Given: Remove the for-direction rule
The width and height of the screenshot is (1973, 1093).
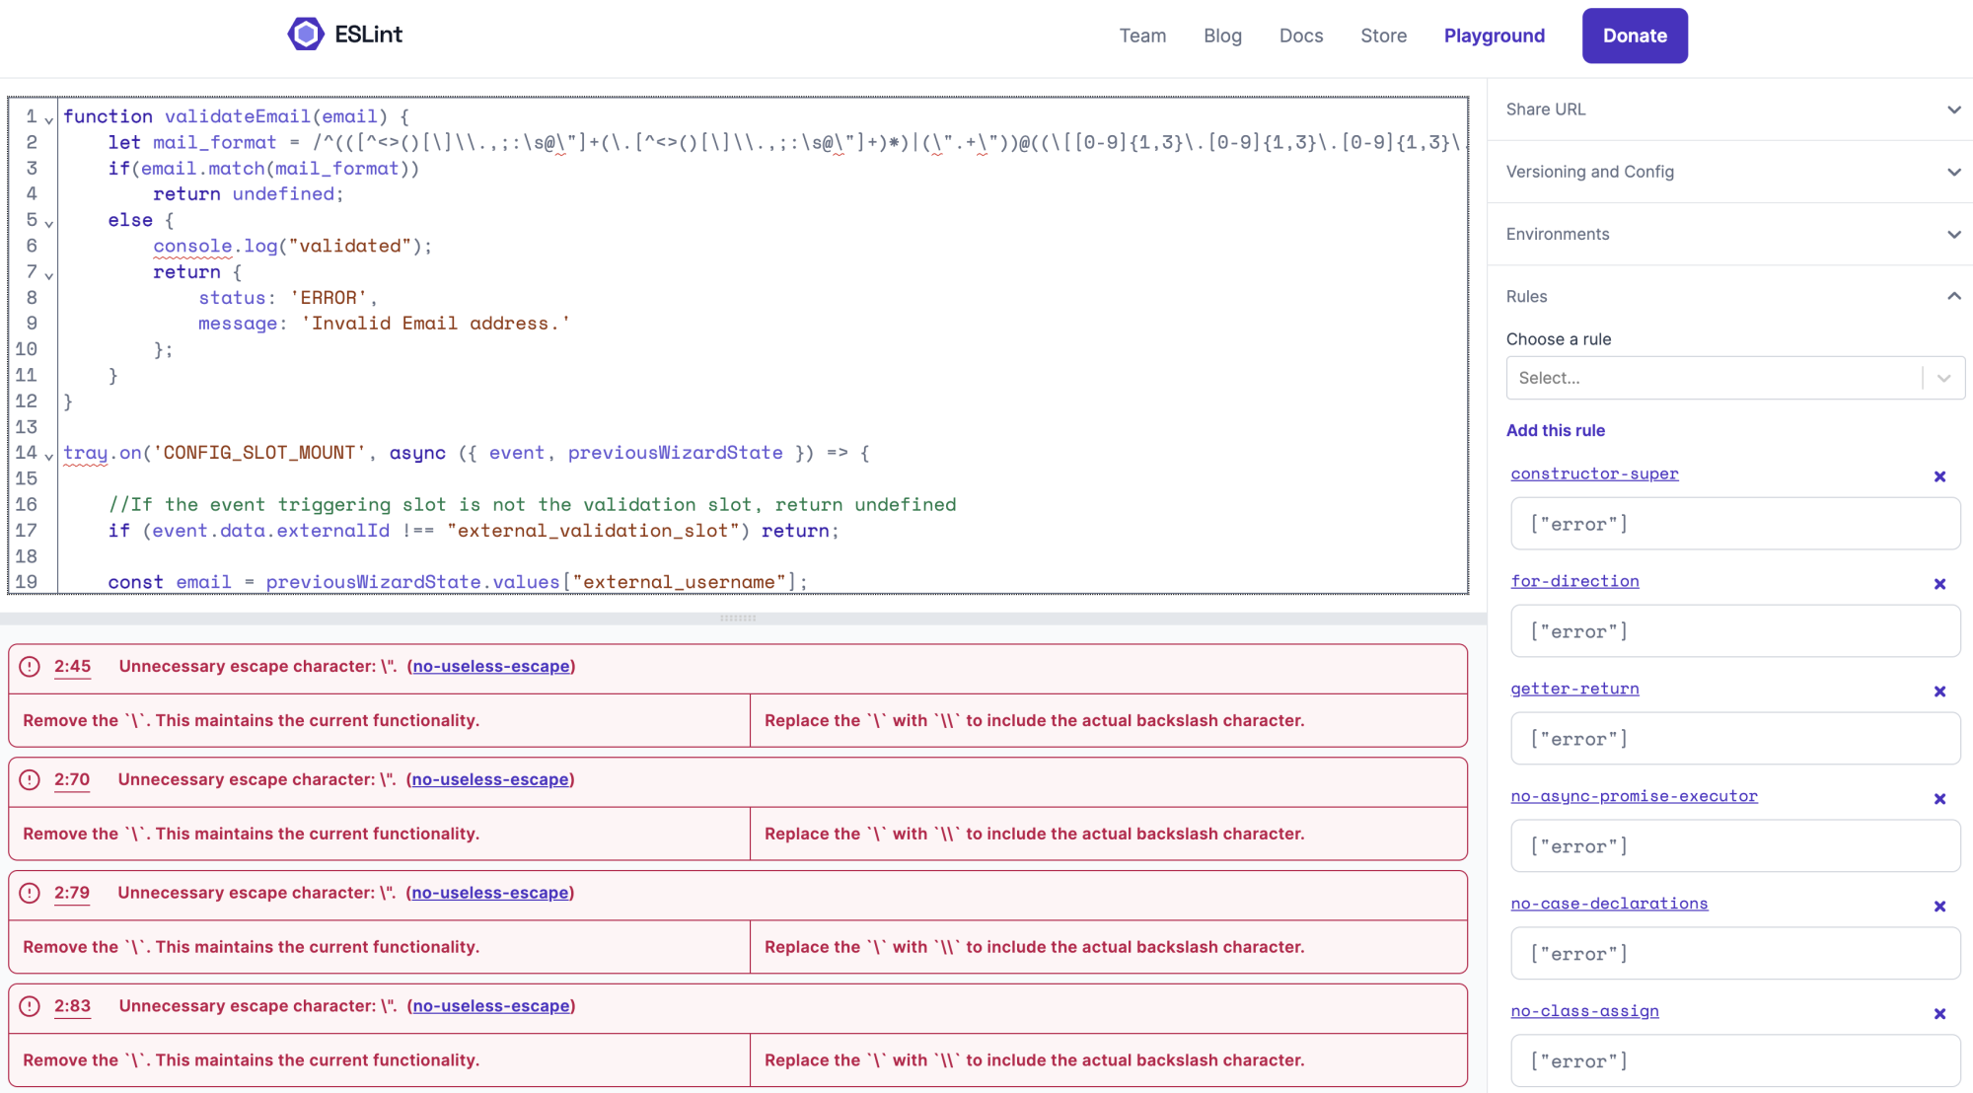Looking at the screenshot, I should [x=1939, y=583].
